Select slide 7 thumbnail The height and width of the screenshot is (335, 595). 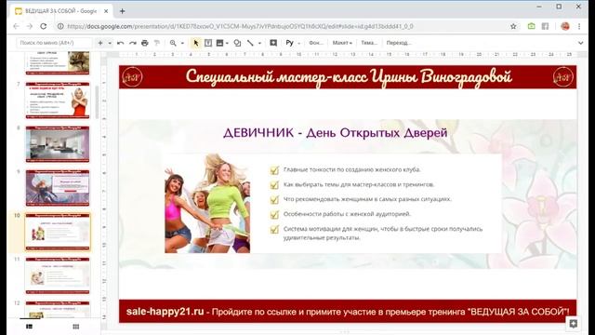(58, 100)
